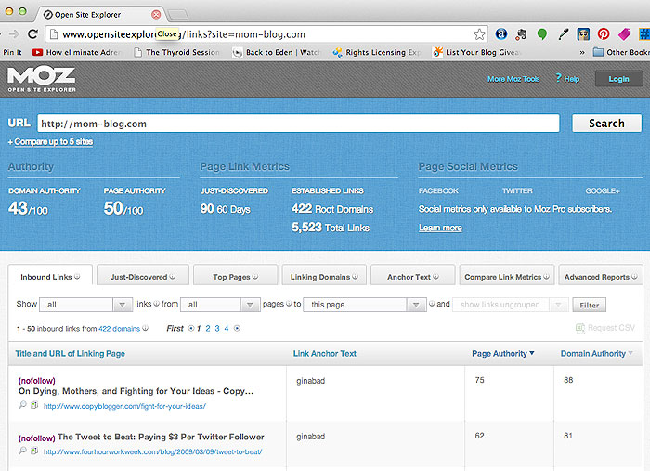Go to results page 2
650x471 pixels.
(208, 328)
